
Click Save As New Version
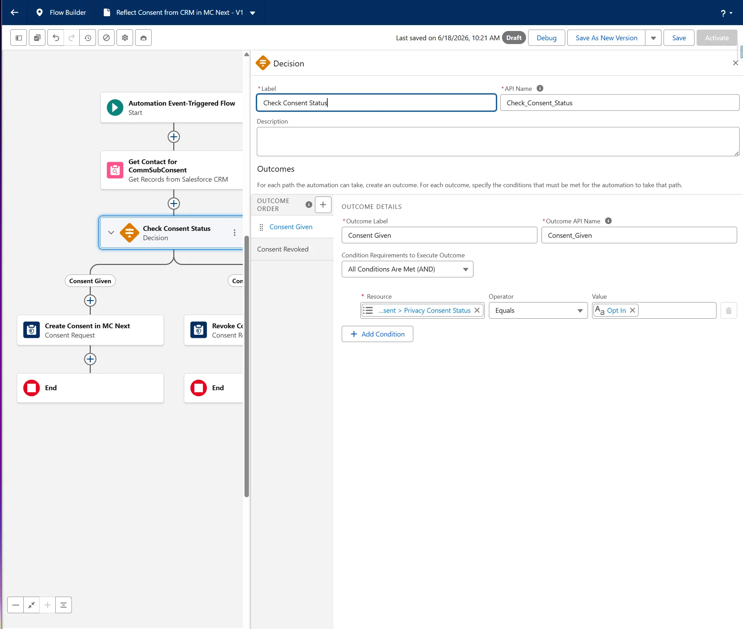click(606, 38)
